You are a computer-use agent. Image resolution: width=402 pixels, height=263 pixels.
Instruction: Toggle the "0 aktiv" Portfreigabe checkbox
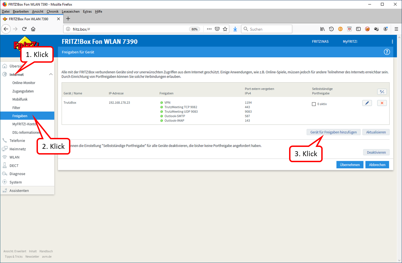pos(314,104)
